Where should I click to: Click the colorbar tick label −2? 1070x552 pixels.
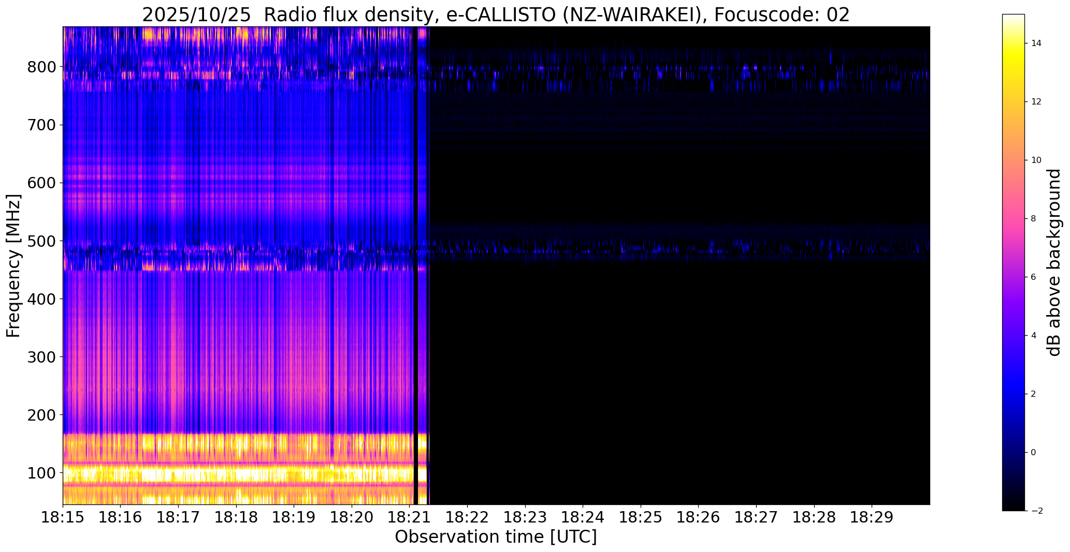1036,511
